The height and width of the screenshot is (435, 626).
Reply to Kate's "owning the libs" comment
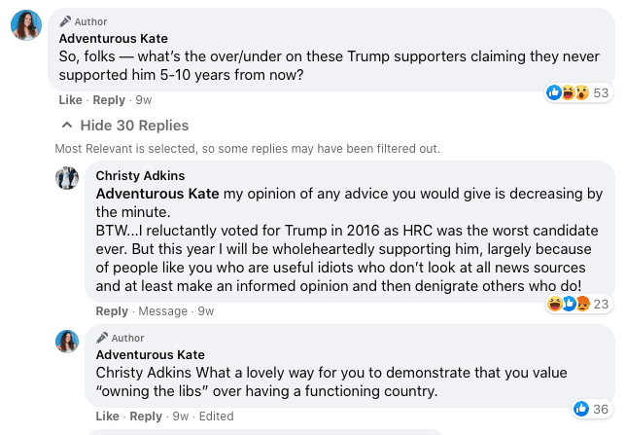146,417
